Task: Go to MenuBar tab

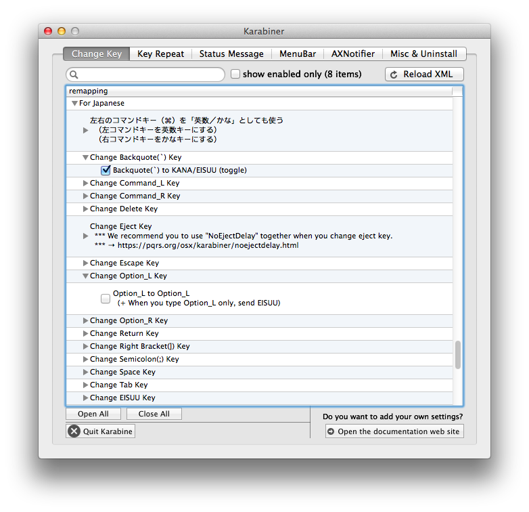Action: click(x=298, y=54)
